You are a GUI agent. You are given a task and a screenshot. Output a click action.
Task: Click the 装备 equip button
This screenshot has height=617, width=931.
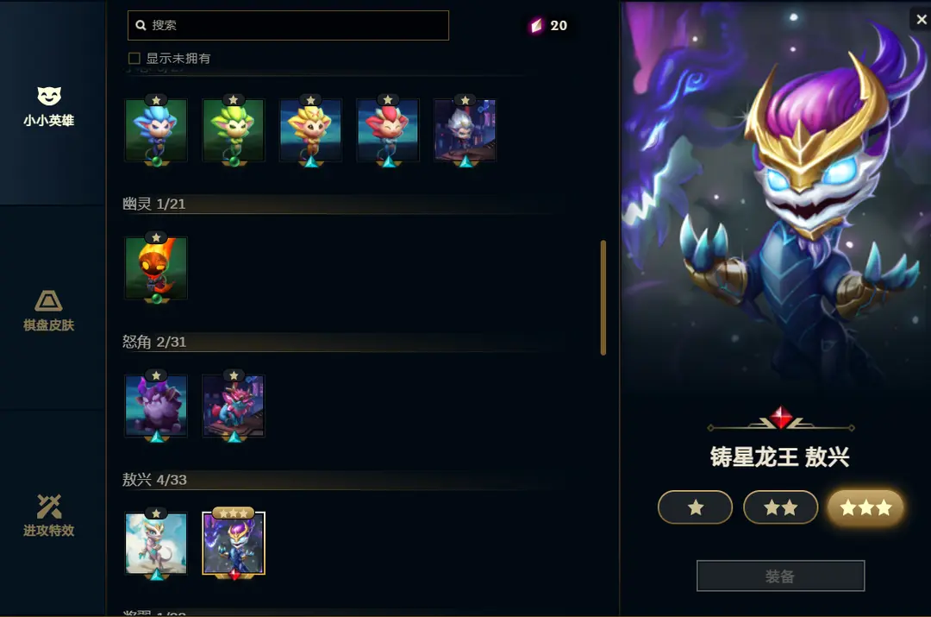coord(780,576)
